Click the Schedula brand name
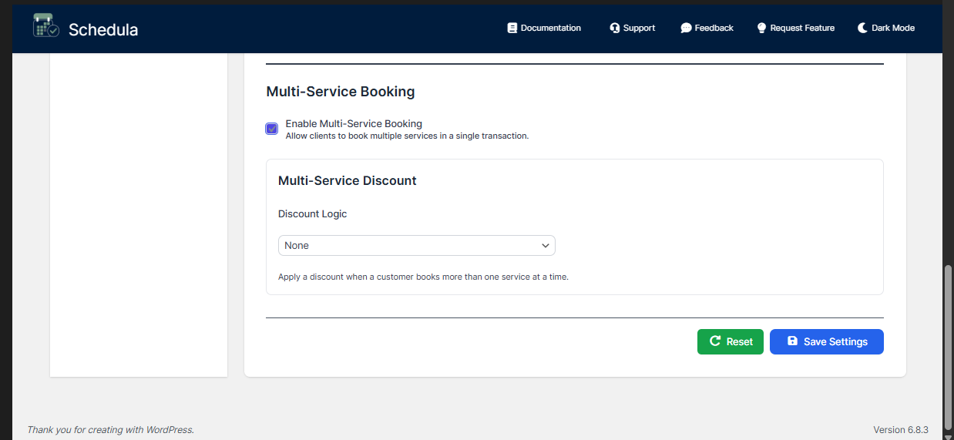 pyautogui.click(x=103, y=30)
